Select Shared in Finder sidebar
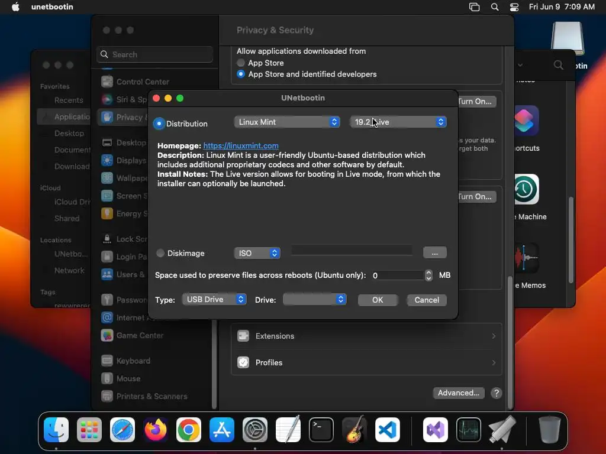 point(67,218)
